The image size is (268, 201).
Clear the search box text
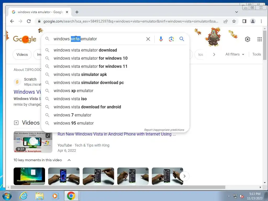point(148,39)
